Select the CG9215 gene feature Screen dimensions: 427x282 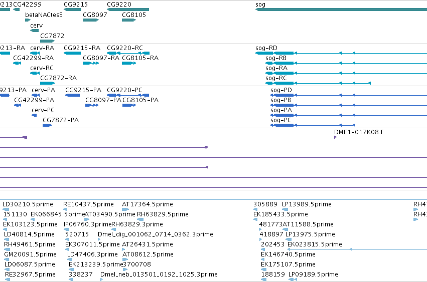[x=72, y=10]
